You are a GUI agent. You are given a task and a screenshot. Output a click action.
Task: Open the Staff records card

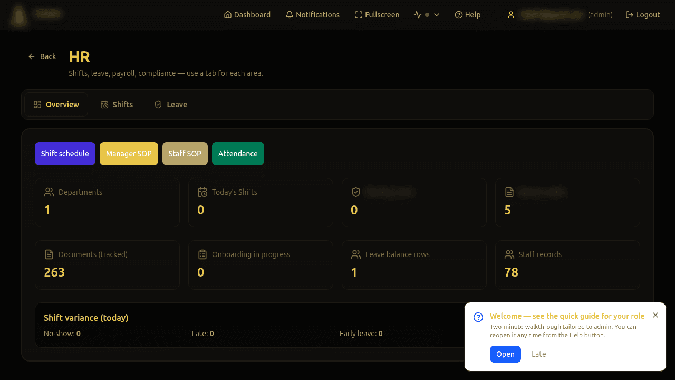point(567,265)
